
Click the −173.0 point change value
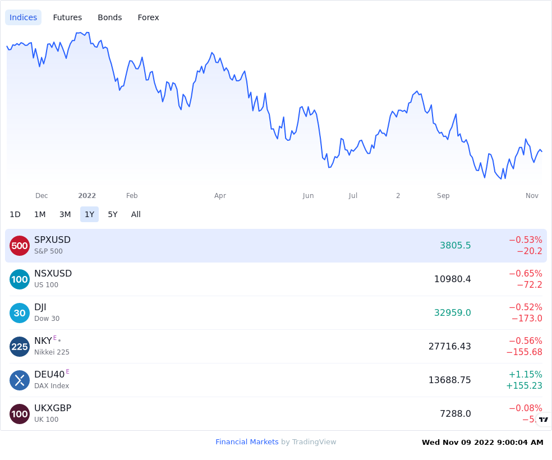(527, 319)
